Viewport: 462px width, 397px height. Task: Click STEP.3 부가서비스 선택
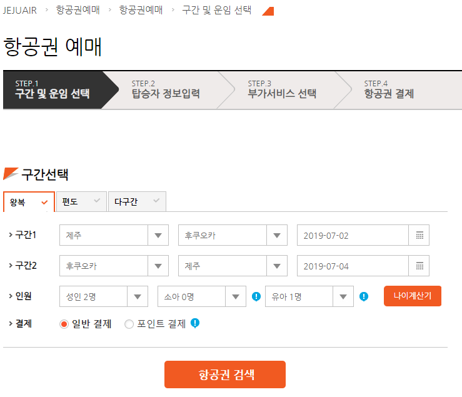point(282,90)
